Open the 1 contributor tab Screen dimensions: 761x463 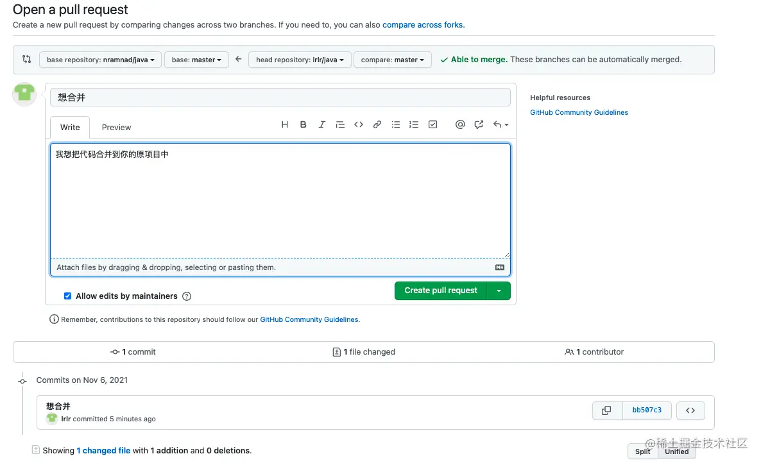click(x=594, y=352)
